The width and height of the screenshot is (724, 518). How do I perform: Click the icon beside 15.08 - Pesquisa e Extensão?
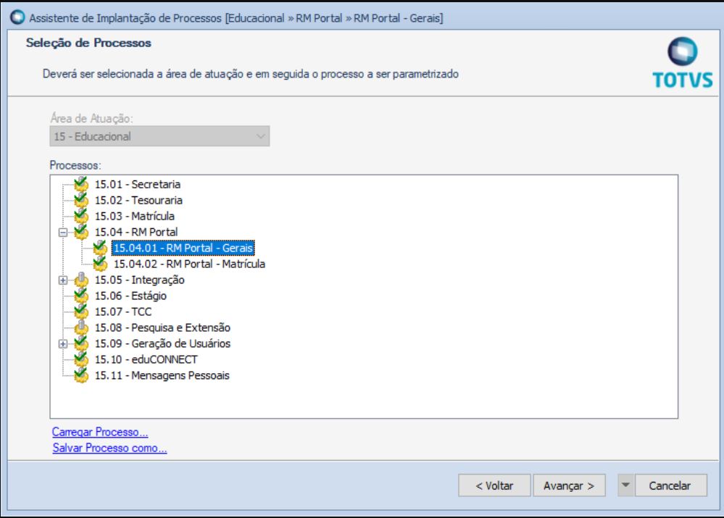pos(81,327)
